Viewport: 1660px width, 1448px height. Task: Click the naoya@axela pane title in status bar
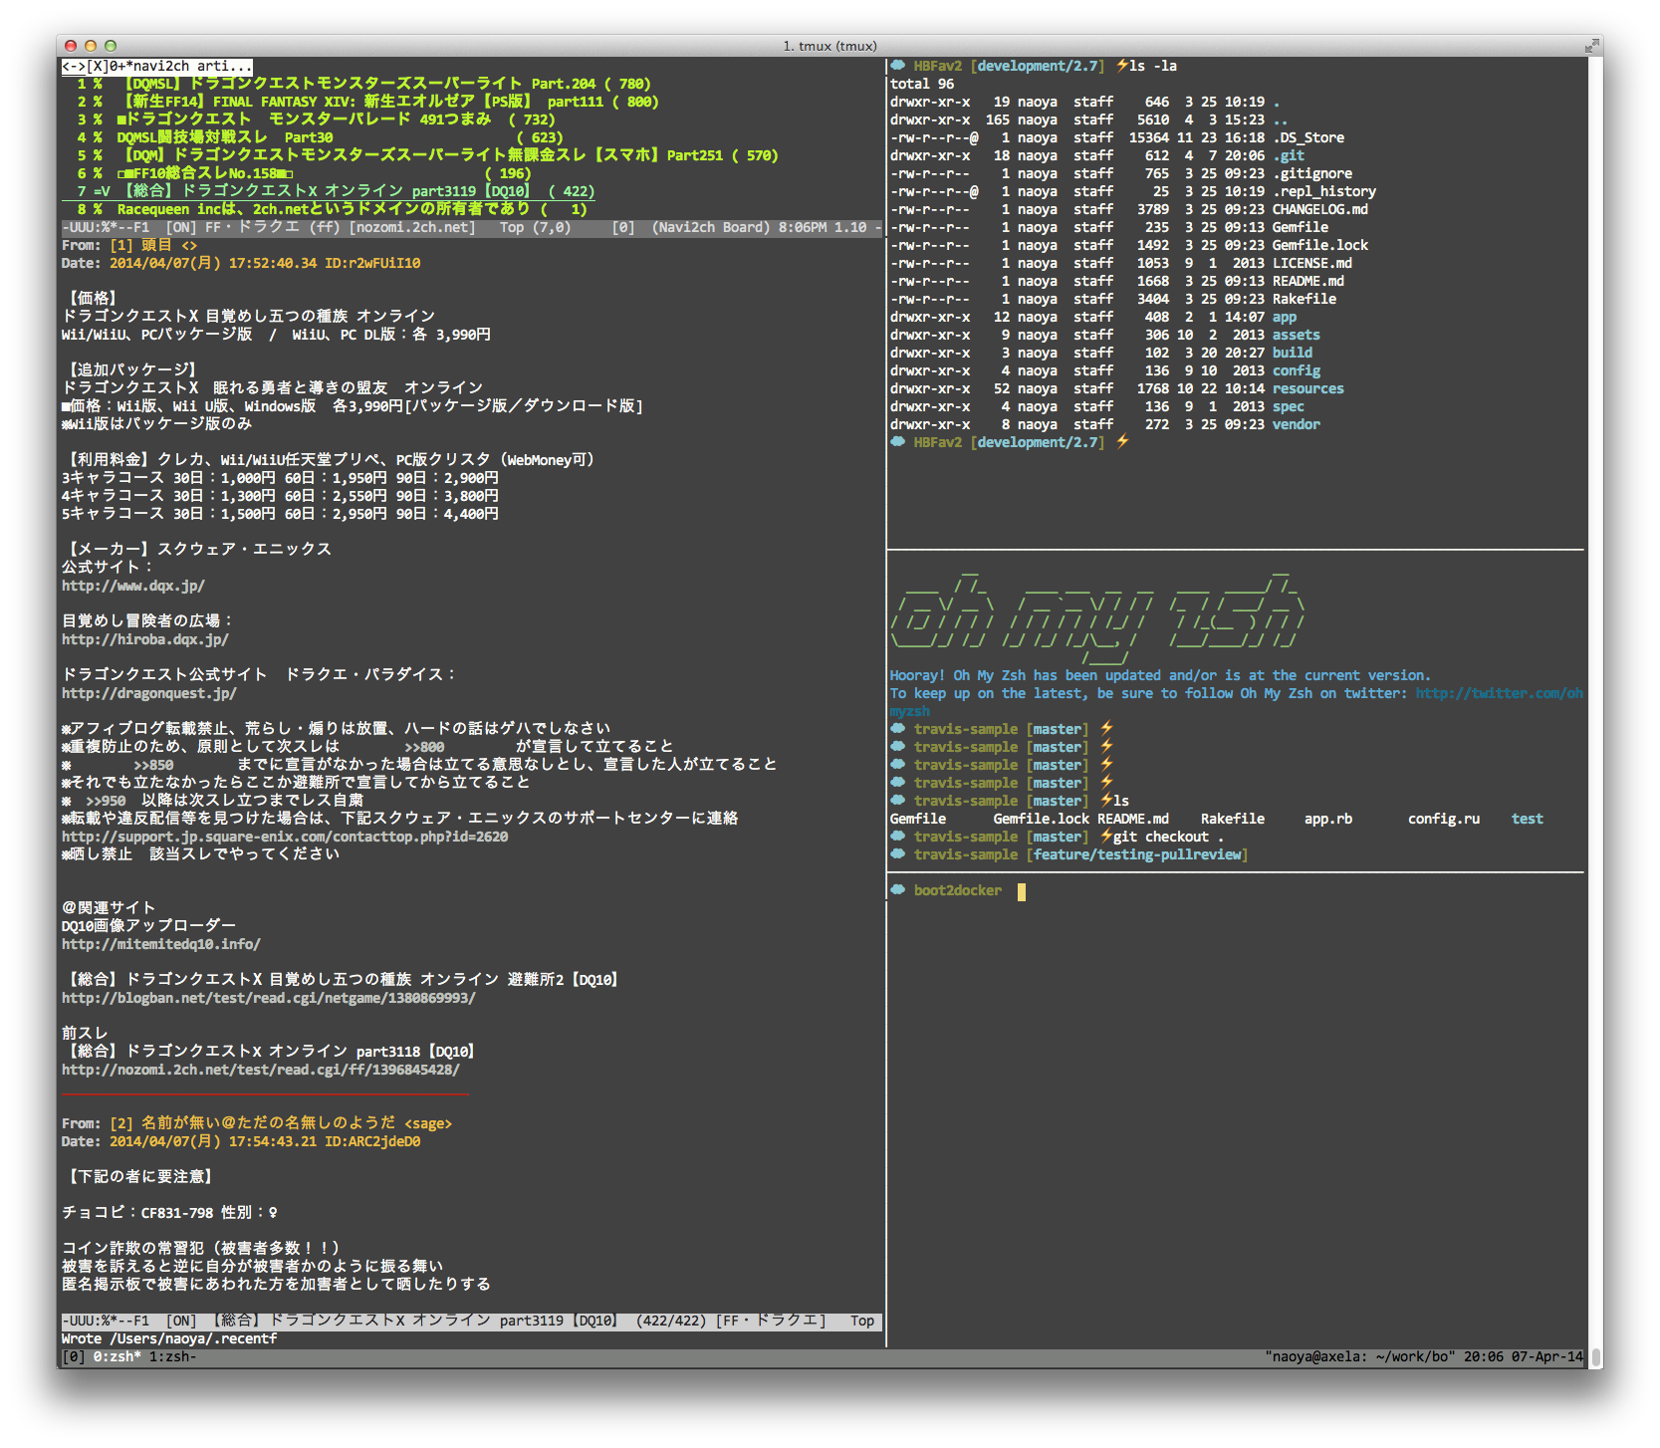pos(1360,1356)
